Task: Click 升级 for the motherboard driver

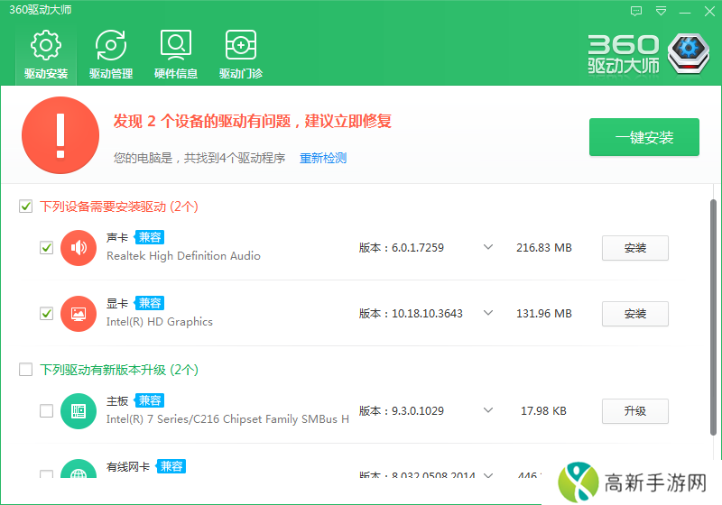Action: (x=635, y=410)
